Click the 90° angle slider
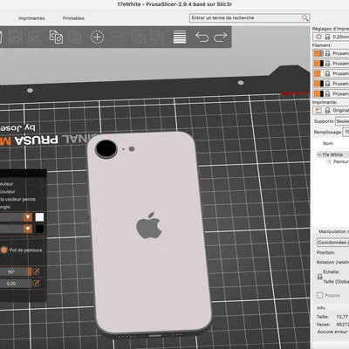The height and width of the screenshot is (349, 349). pyautogui.click(x=16, y=271)
